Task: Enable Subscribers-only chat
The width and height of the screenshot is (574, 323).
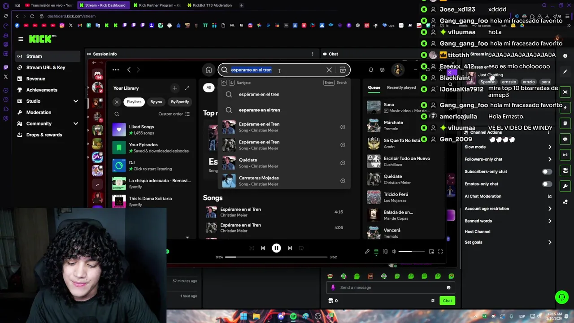Action: [x=547, y=172]
